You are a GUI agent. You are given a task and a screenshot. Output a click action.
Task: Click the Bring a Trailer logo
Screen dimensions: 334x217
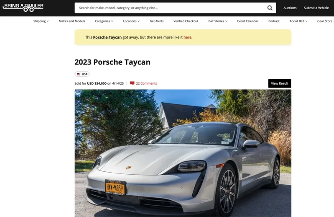(x=23, y=8)
